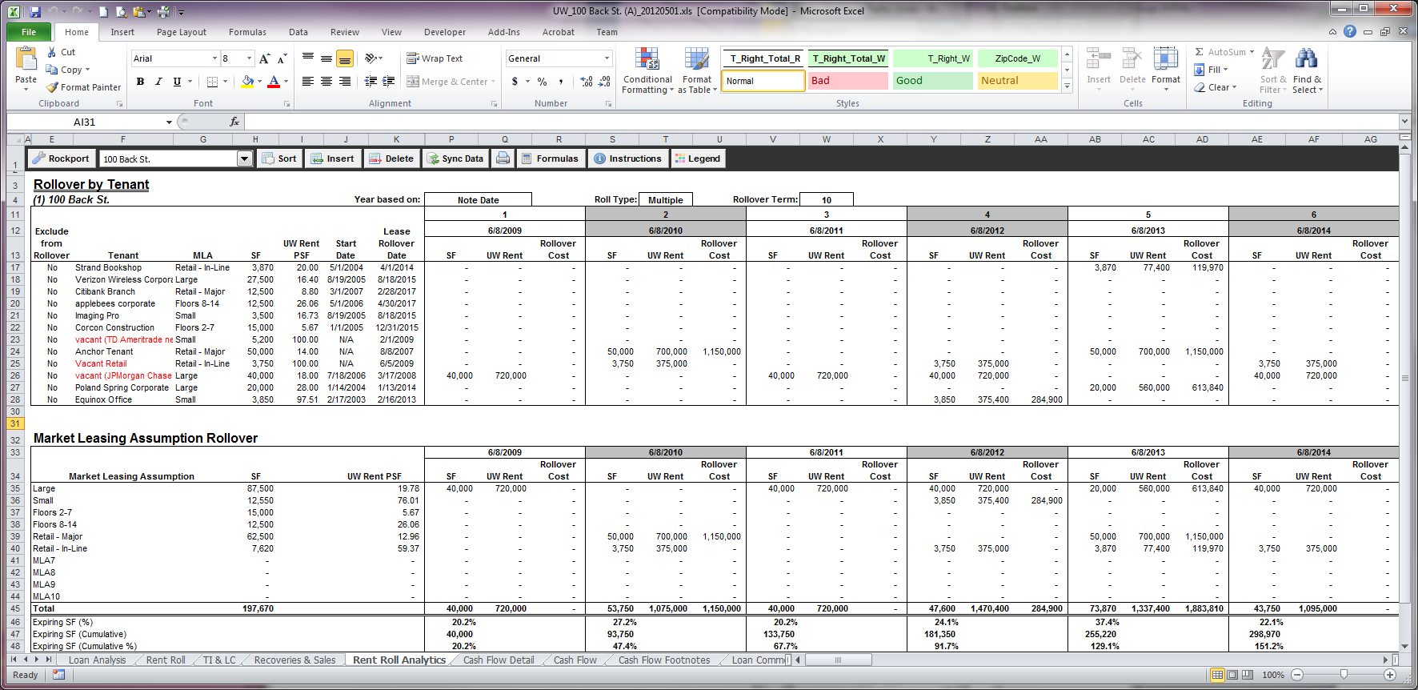Click the Percent Style icon
The width and height of the screenshot is (1418, 690).
point(542,81)
